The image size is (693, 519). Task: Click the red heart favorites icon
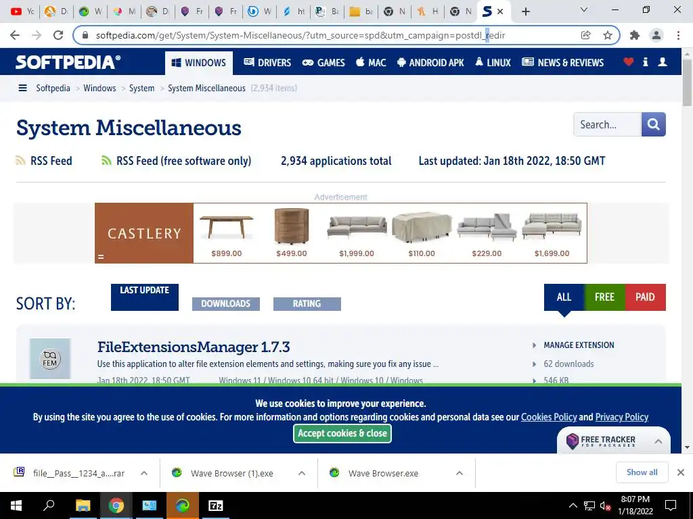[629, 61]
